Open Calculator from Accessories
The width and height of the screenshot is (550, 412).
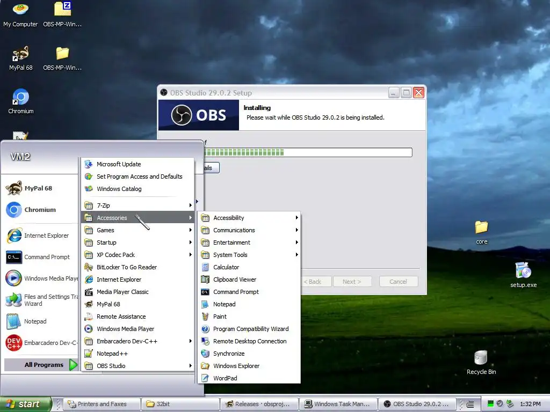(x=249, y=267)
